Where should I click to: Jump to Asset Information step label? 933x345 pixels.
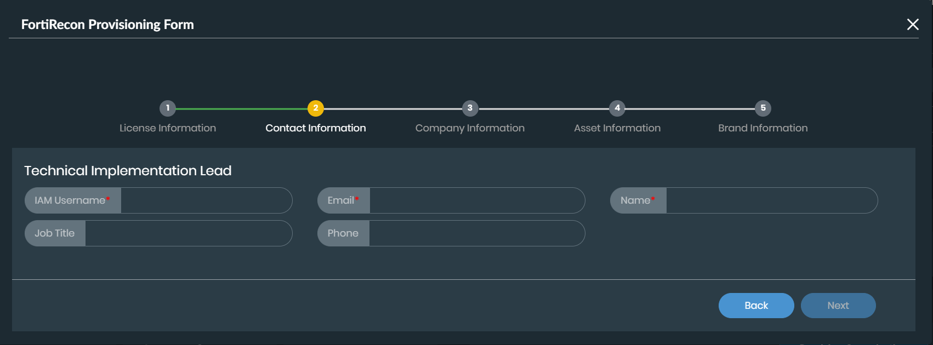click(x=617, y=128)
